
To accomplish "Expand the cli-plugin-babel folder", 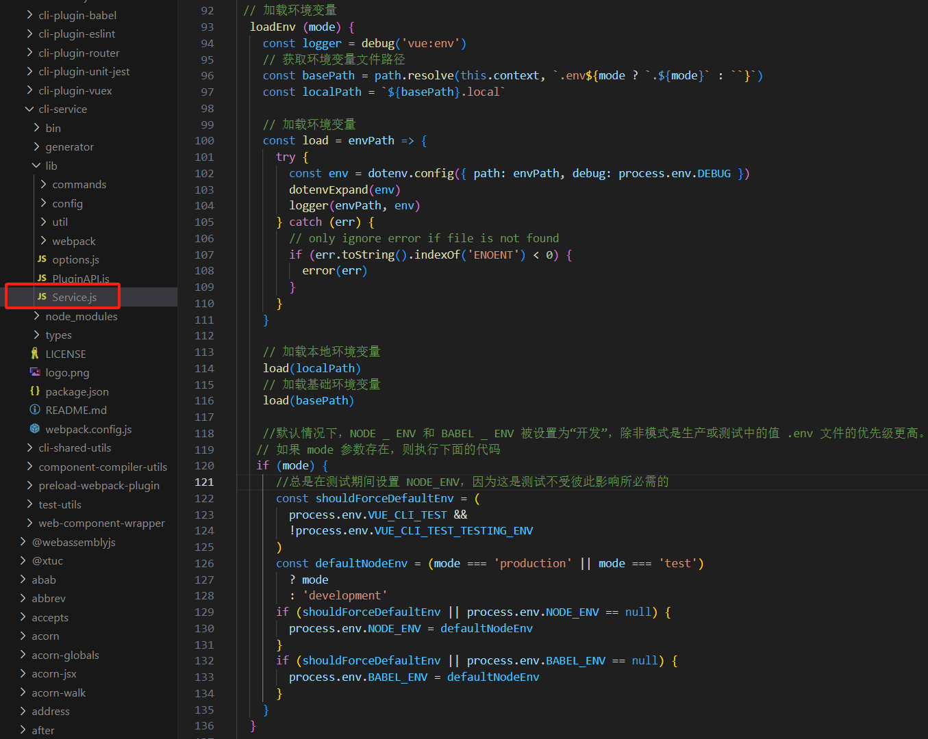I will click(x=29, y=15).
